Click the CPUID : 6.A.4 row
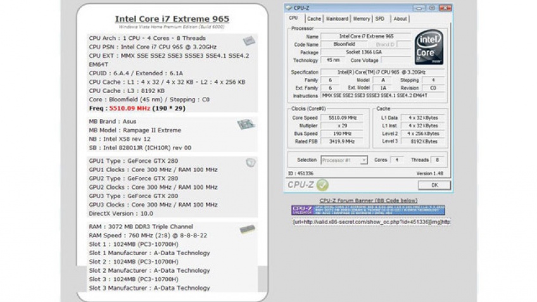The image size is (537, 302). pyautogui.click(x=136, y=73)
